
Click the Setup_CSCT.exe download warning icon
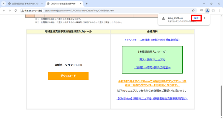pyautogui.click(x=163, y=18)
